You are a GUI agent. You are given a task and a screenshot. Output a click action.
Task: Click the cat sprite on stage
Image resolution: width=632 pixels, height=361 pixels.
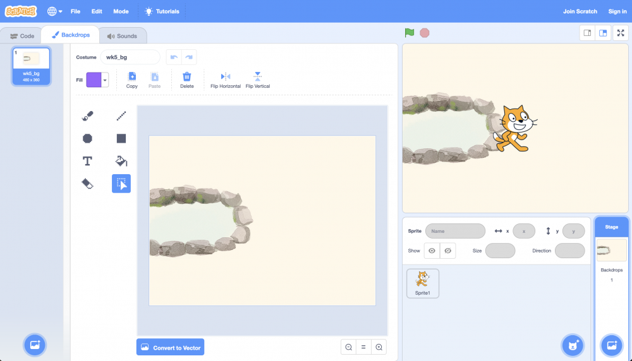(x=514, y=129)
